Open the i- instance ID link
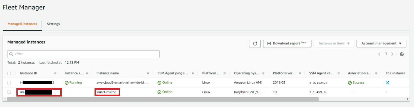This screenshot has height=107, width=414. click(37, 82)
